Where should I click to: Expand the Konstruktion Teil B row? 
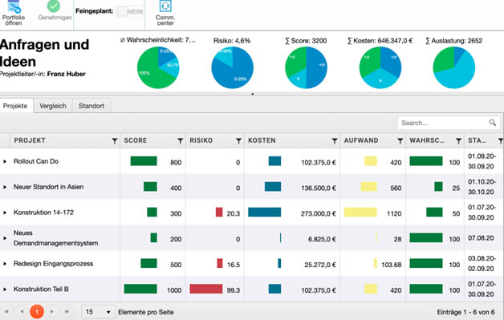click(x=5, y=290)
